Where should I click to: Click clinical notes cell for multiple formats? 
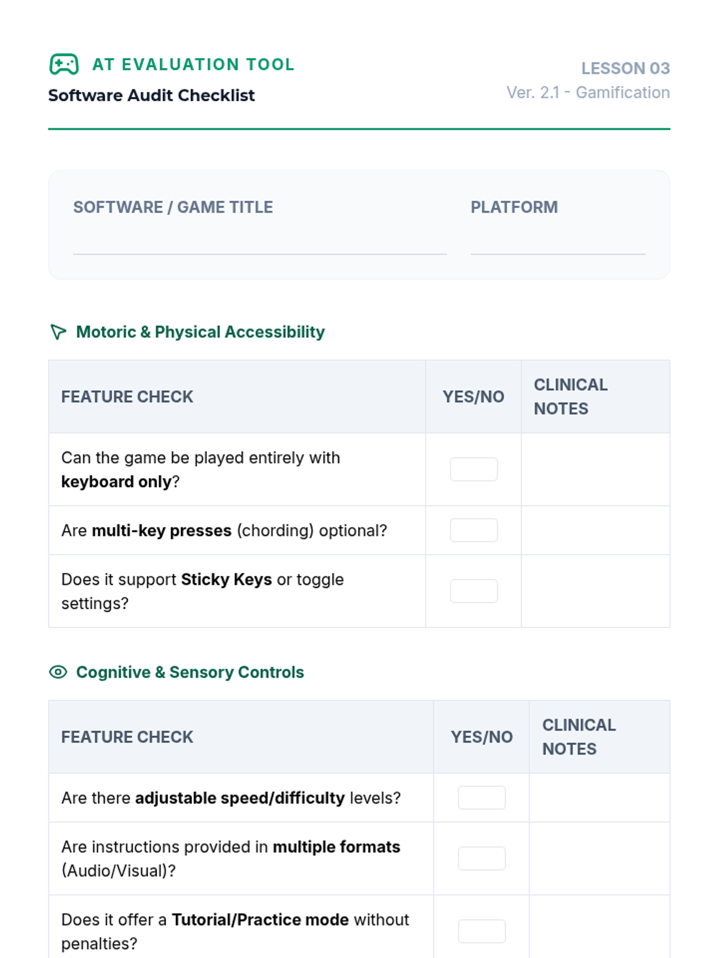599,859
